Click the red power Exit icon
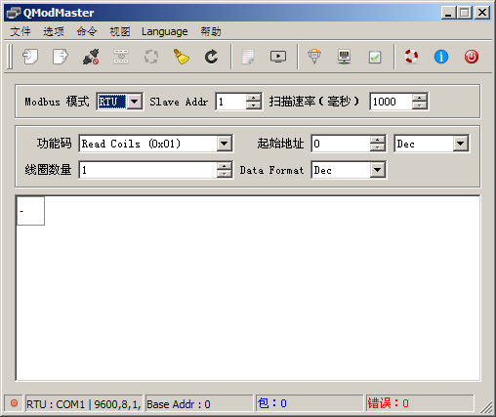496x417 pixels. pos(472,57)
